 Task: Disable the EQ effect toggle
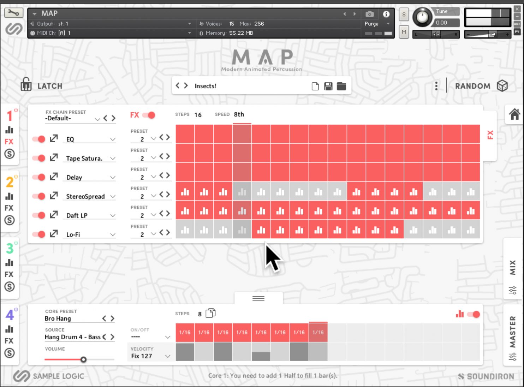pyautogui.click(x=38, y=139)
